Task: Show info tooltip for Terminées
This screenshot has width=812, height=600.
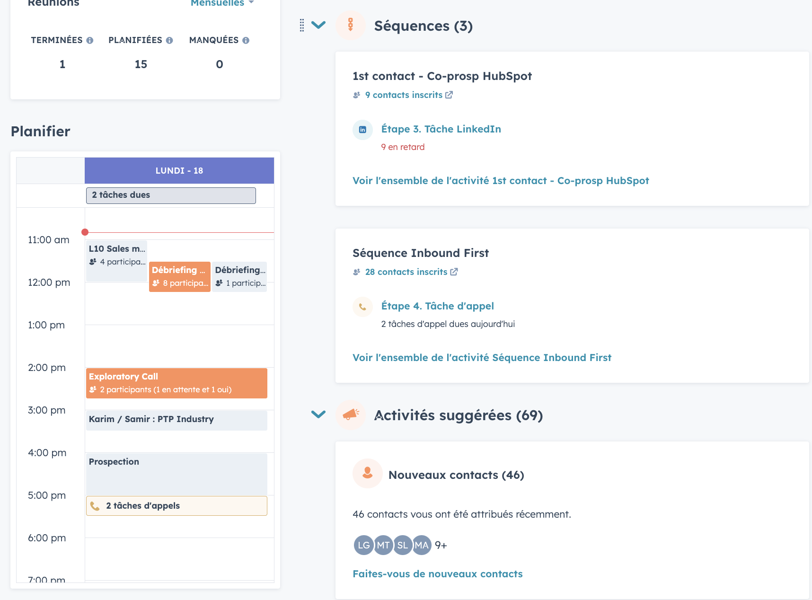Action: pos(89,41)
